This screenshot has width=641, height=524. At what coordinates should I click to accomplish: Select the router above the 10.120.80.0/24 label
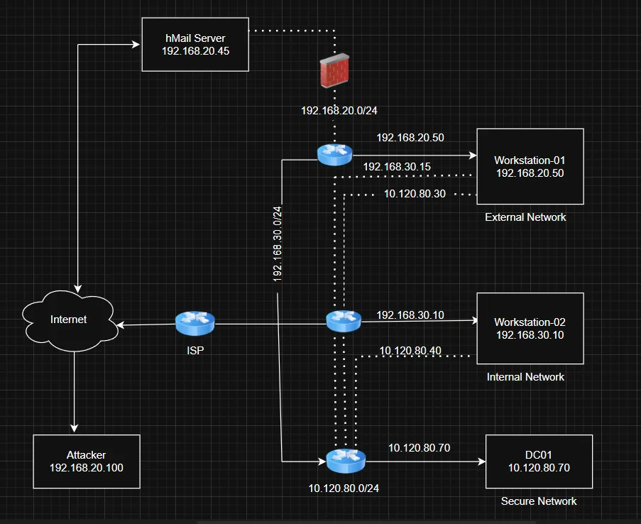pyautogui.click(x=346, y=461)
